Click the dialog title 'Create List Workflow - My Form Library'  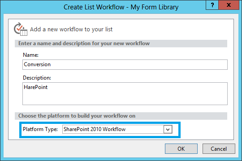point(121,7)
